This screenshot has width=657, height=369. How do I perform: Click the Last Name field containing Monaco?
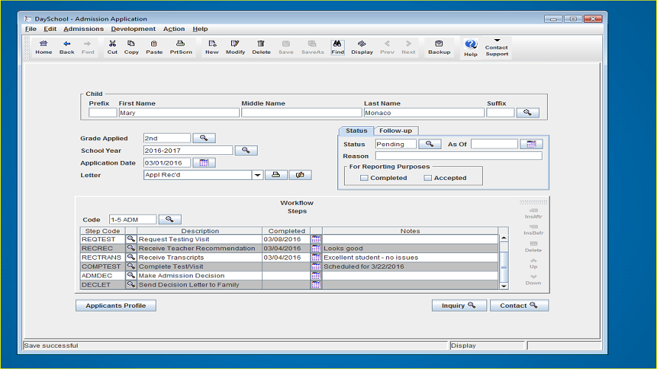pyautogui.click(x=424, y=113)
